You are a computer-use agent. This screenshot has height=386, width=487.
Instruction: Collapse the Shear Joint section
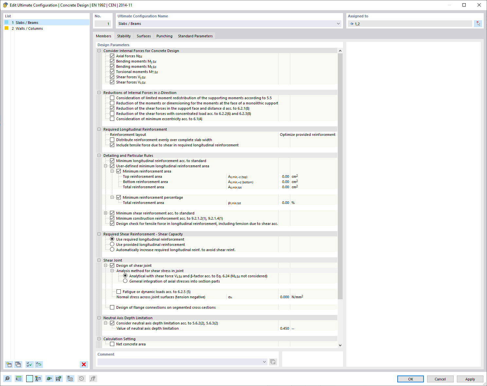coord(99,260)
